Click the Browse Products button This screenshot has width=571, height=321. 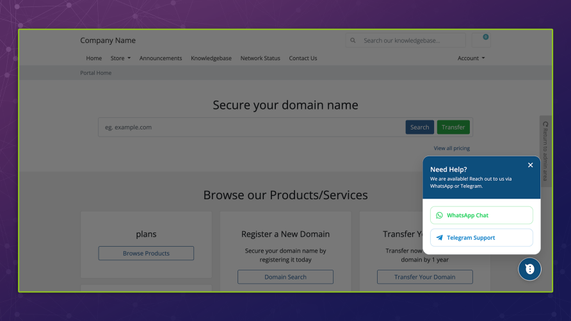pyautogui.click(x=146, y=253)
